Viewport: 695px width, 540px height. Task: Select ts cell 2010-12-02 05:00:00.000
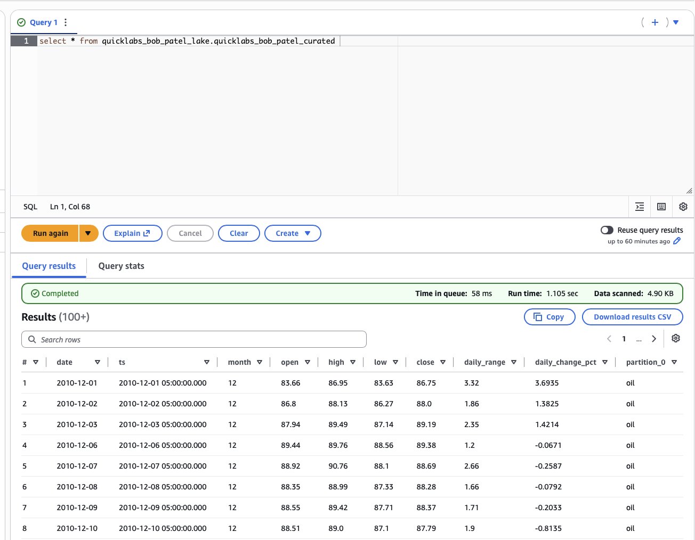pos(163,404)
